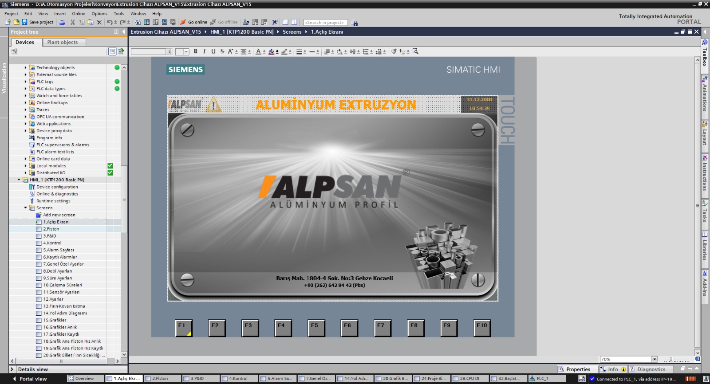The height and width of the screenshot is (384, 710).
Task: Switch to the Plant objects tab
Action: (62, 42)
